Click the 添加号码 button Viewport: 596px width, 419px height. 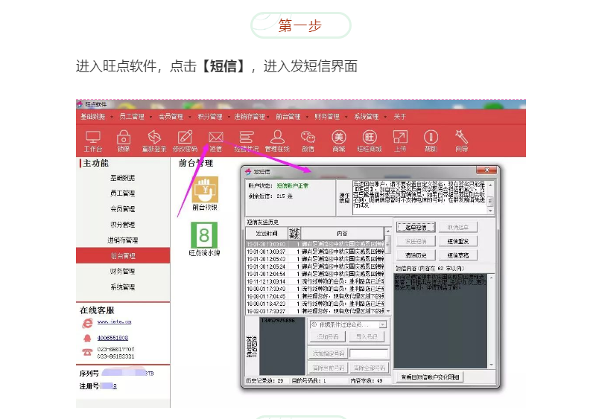328,336
